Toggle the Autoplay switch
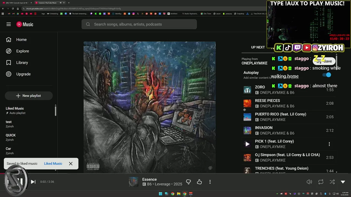 click(327, 75)
